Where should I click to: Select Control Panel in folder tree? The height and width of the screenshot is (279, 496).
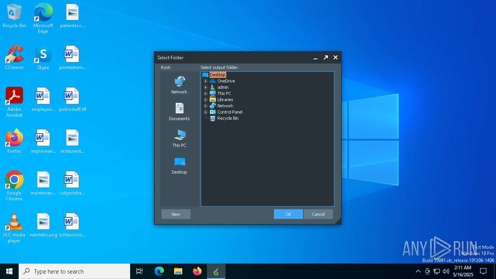pos(230,112)
